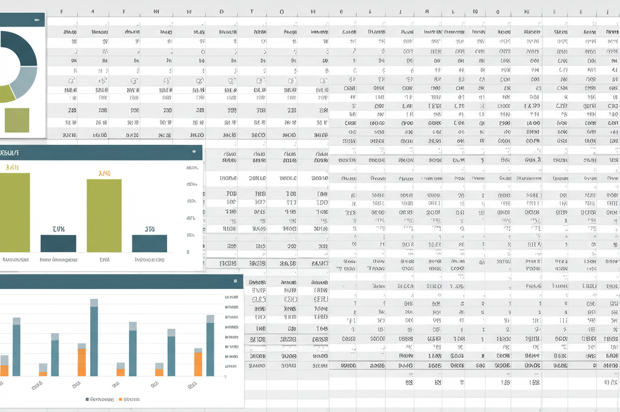Select column header O
The height and width of the screenshot is (412, 620).
282,11
